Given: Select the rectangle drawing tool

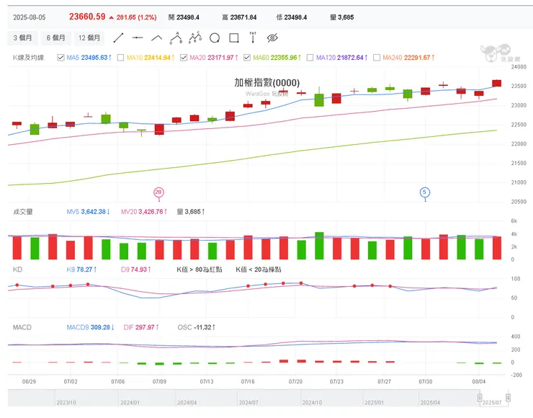Looking at the screenshot, I should (x=234, y=37).
